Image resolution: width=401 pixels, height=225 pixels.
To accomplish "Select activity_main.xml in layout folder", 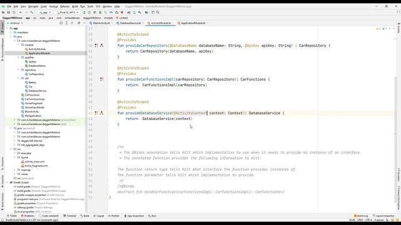I will click(x=33, y=161).
